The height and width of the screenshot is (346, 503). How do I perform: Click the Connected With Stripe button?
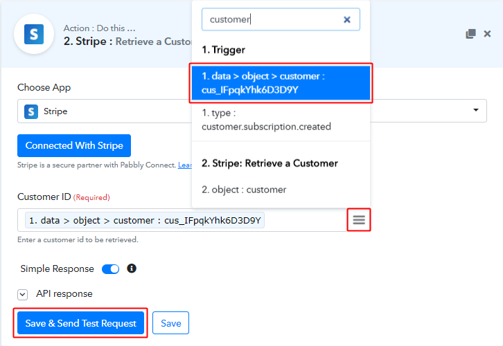coord(74,145)
